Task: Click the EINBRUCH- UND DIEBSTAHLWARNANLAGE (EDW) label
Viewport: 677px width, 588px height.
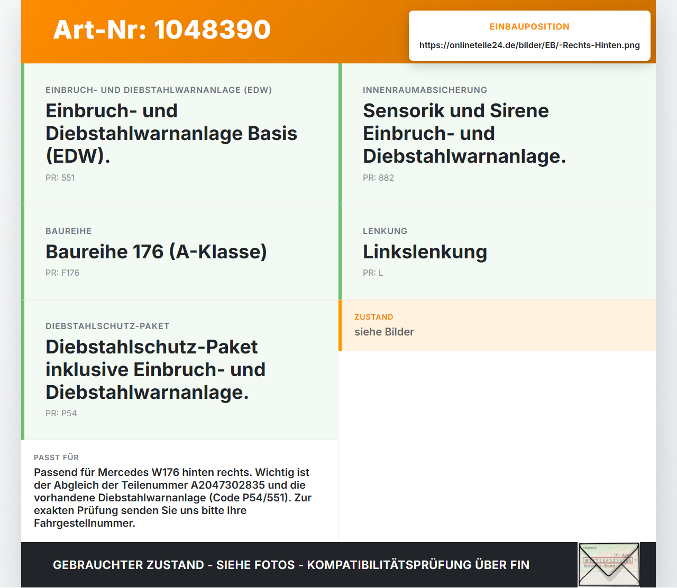Action: tap(159, 90)
